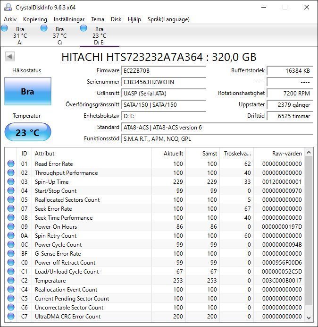This screenshot has width=318, height=327.
Task: Click the status orb for Uncorrectable Sector Count
Action: (x=11, y=307)
